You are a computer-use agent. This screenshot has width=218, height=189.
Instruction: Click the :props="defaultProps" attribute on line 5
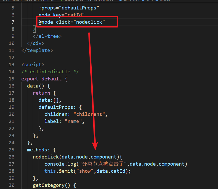click(x=69, y=8)
